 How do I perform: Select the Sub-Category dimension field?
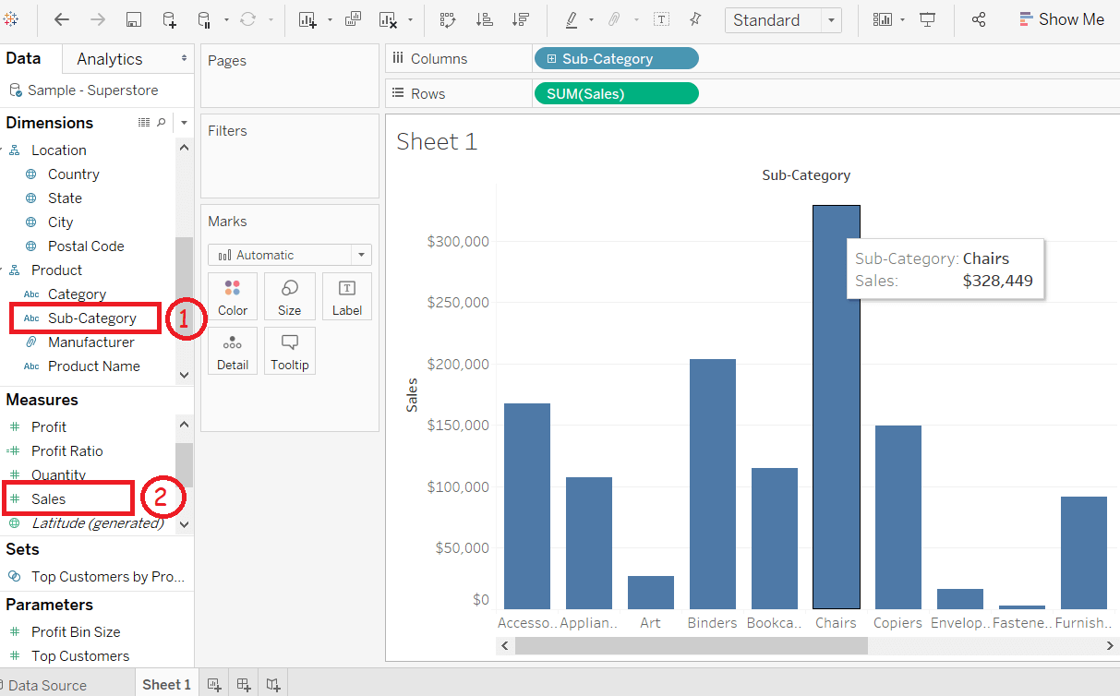[x=92, y=318]
